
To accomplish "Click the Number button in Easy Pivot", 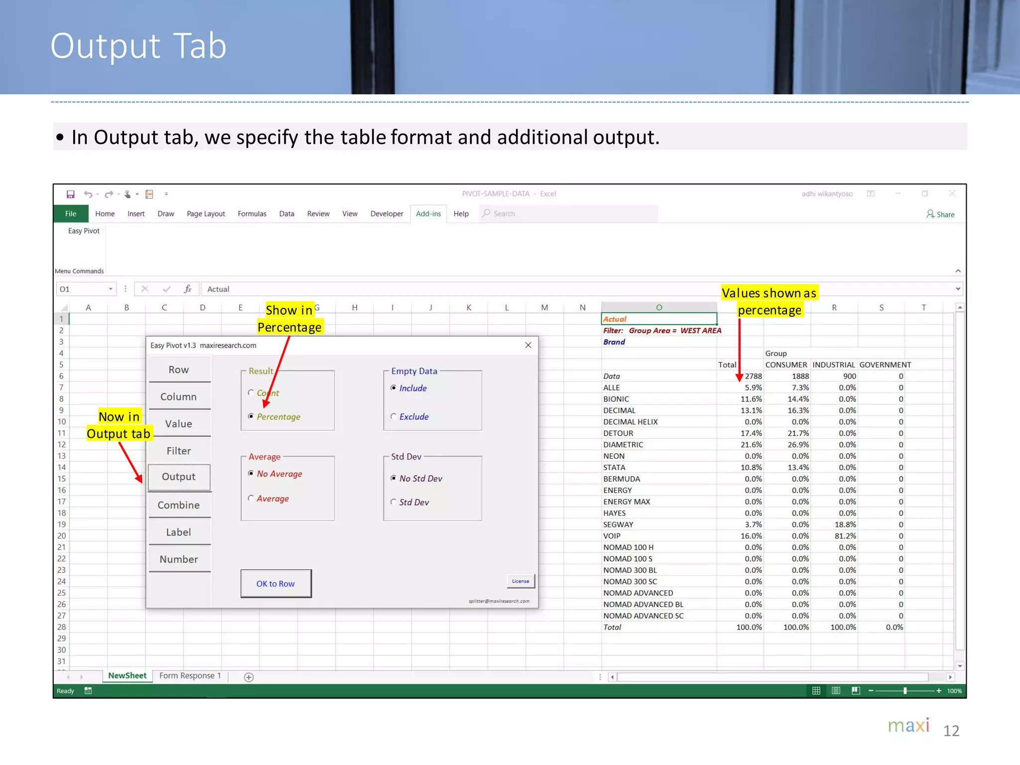I will [179, 559].
